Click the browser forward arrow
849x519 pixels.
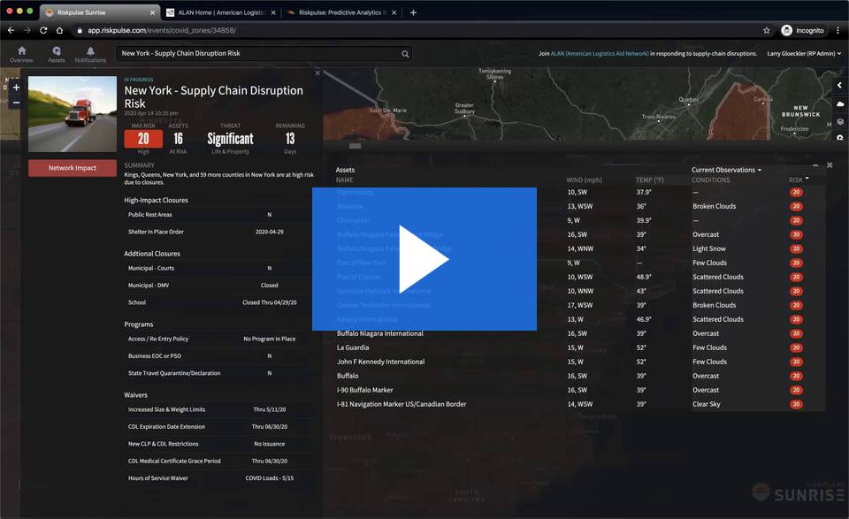pos(27,30)
